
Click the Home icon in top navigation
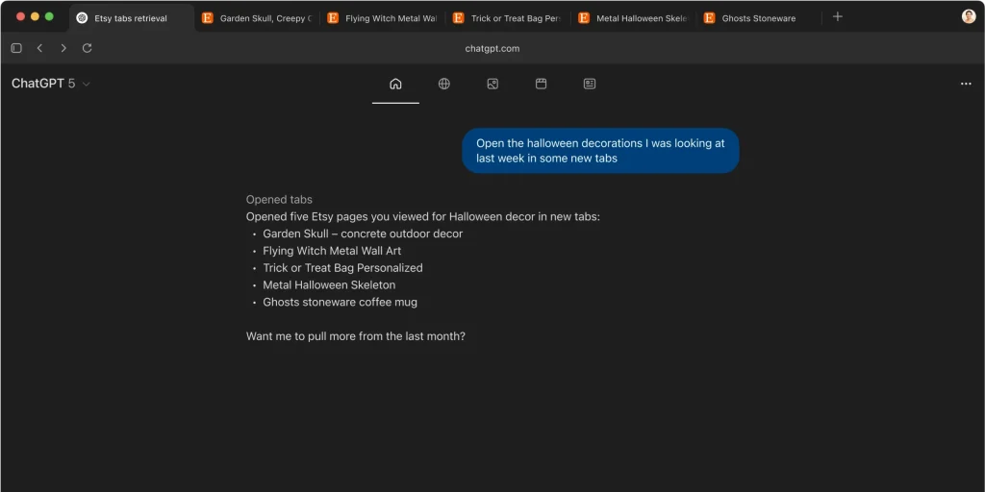pyautogui.click(x=395, y=84)
